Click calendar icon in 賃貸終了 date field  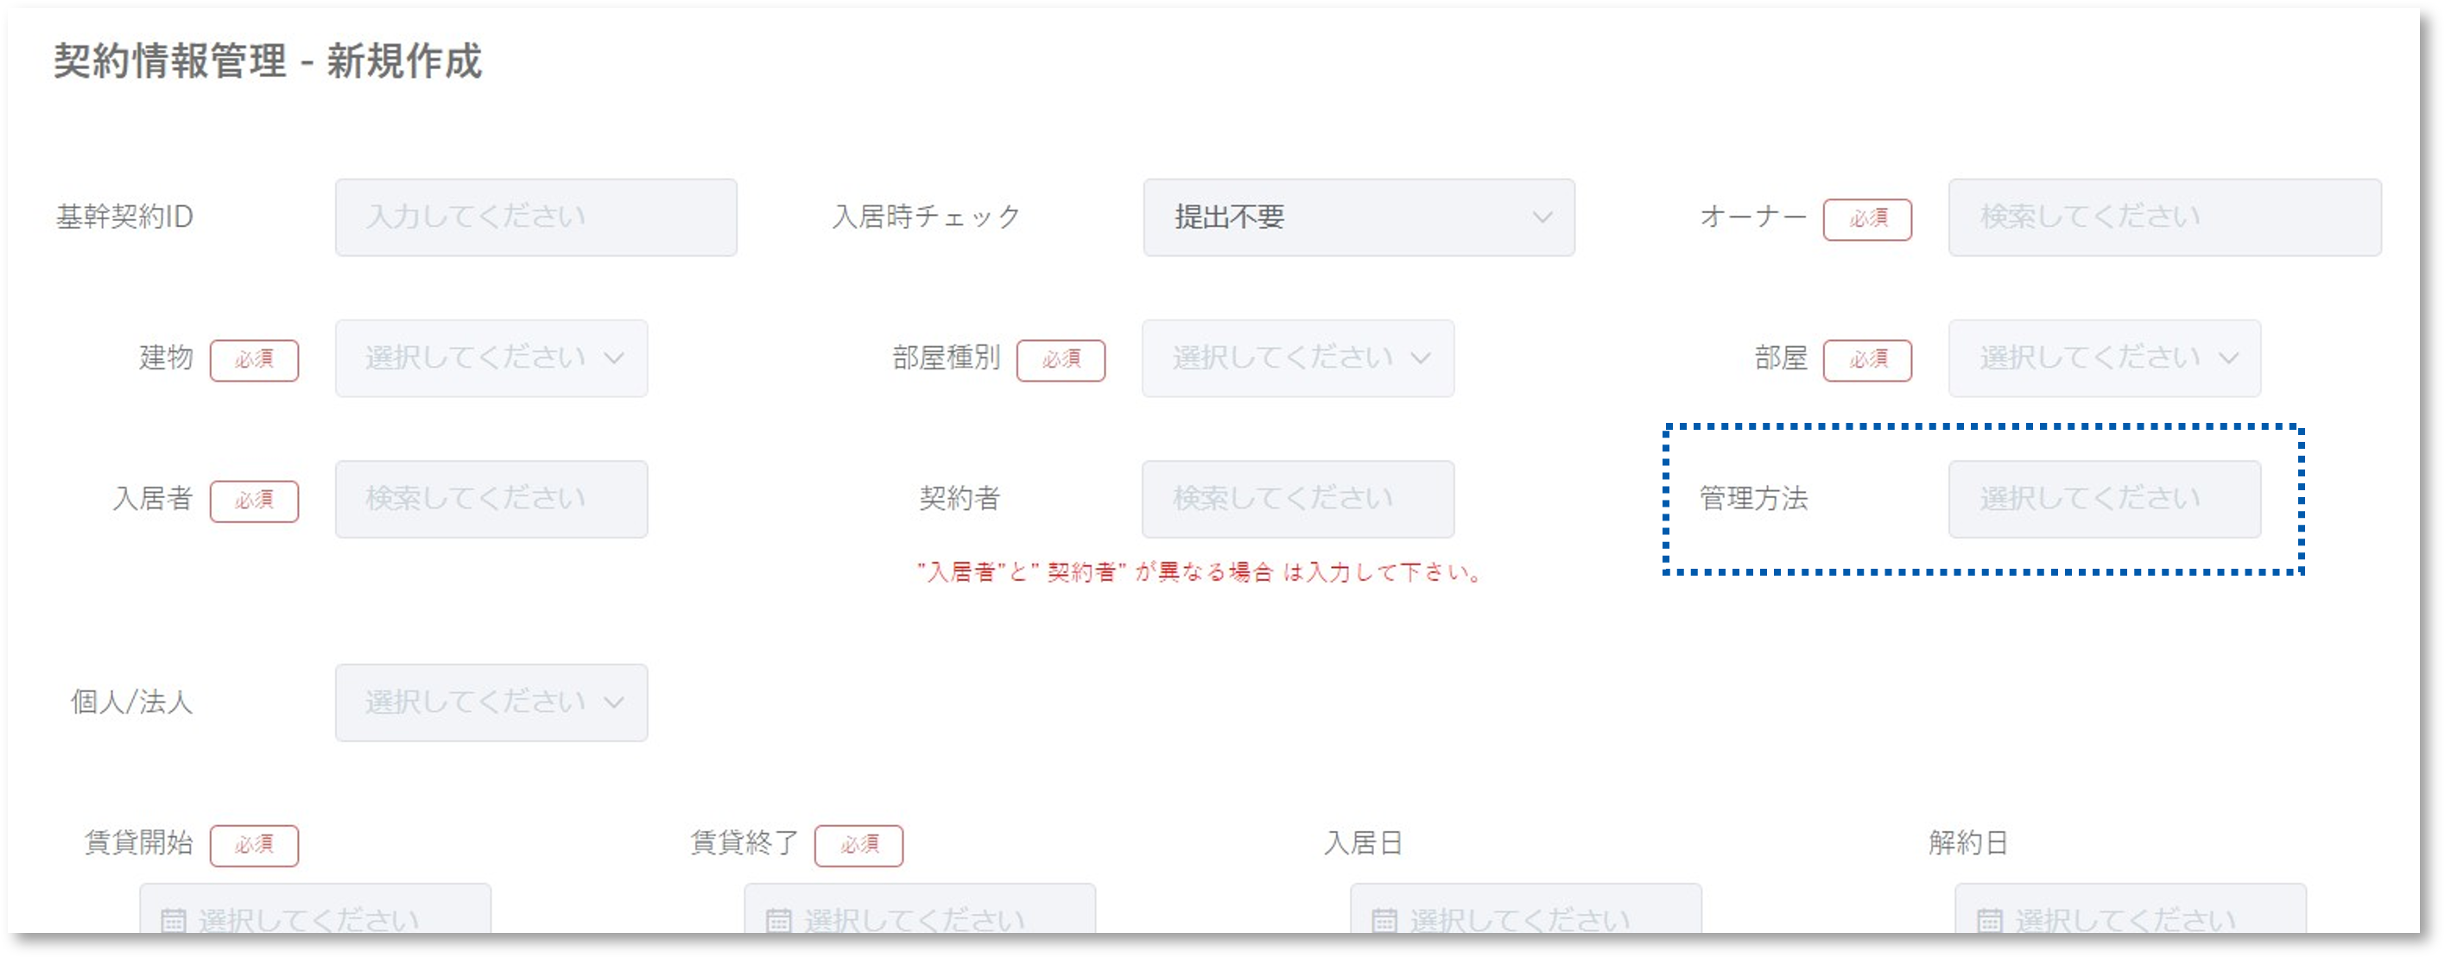click(778, 919)
